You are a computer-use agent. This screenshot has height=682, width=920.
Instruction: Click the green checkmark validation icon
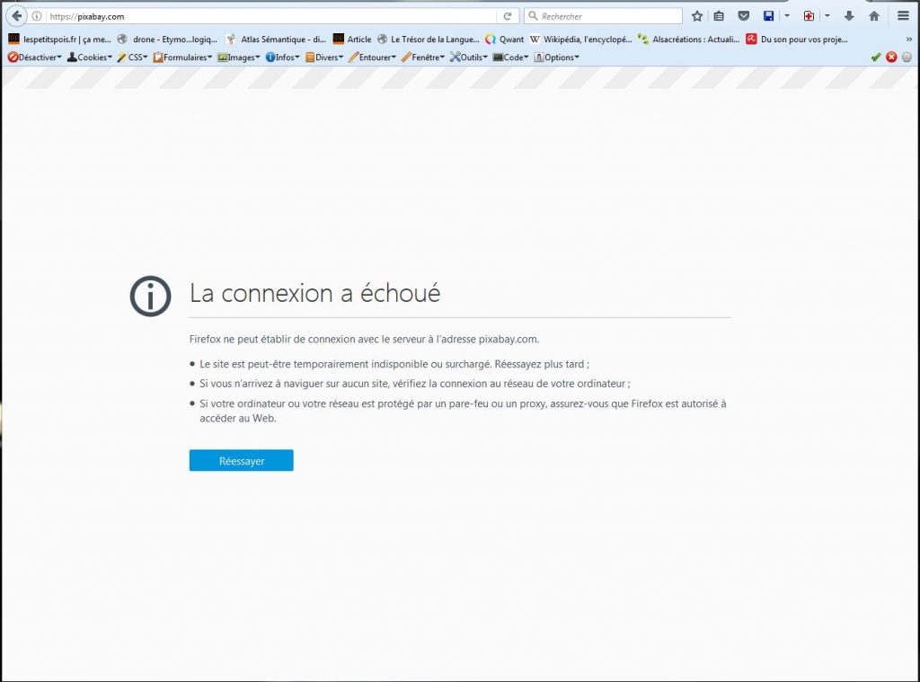[x=876, y=57]
